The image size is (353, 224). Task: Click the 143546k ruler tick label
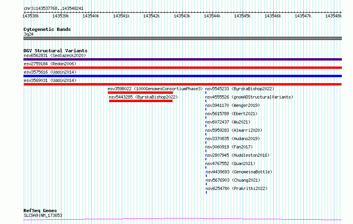pyautogui.click(x=273, y=16)
